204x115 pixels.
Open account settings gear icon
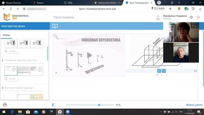(x=191, y=17)
